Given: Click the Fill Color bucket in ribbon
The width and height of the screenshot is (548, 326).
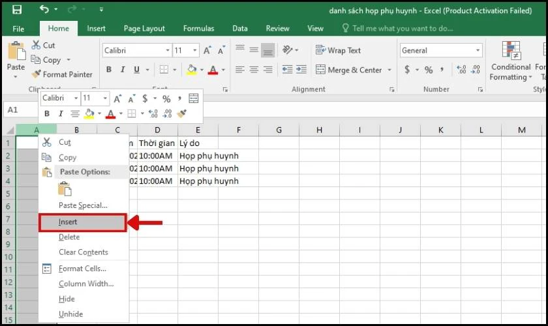Looking at the screenshot, I should coord(191,70).
